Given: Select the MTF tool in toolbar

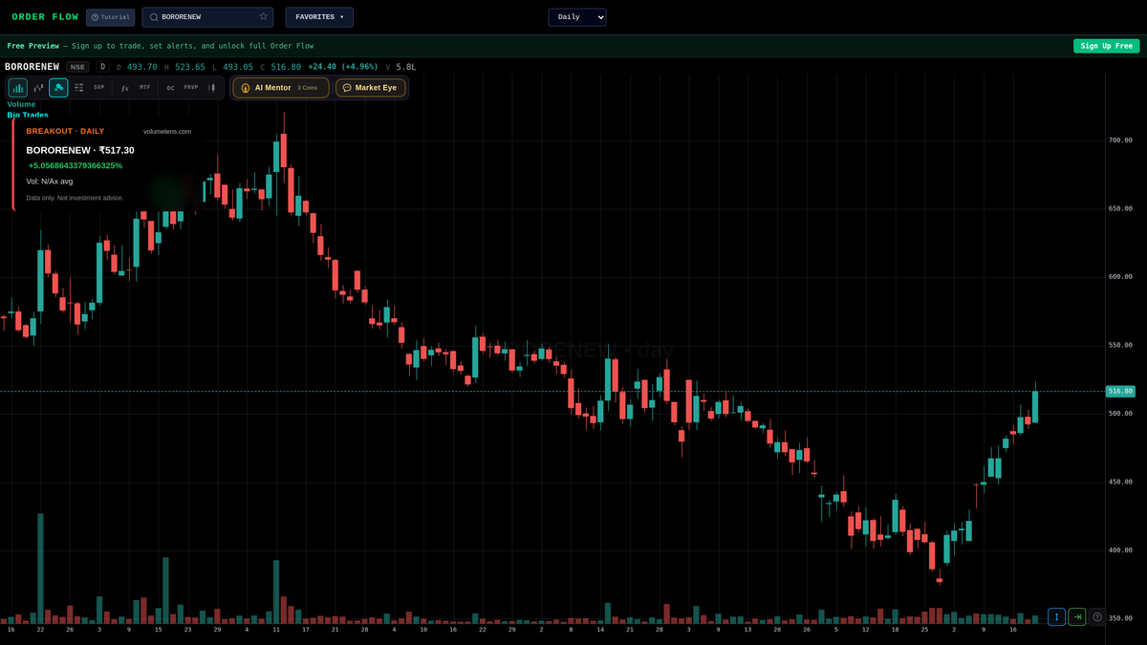Looking at the screenshot, I should coord(144,87).
